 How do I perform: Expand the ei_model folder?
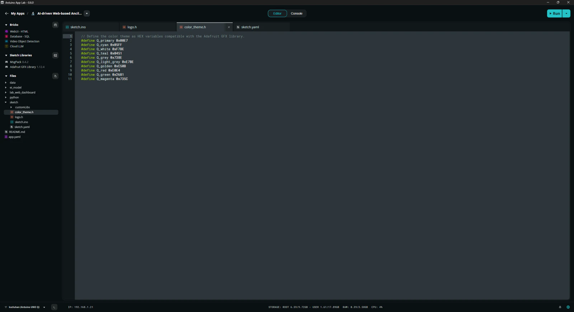point(6,88)
